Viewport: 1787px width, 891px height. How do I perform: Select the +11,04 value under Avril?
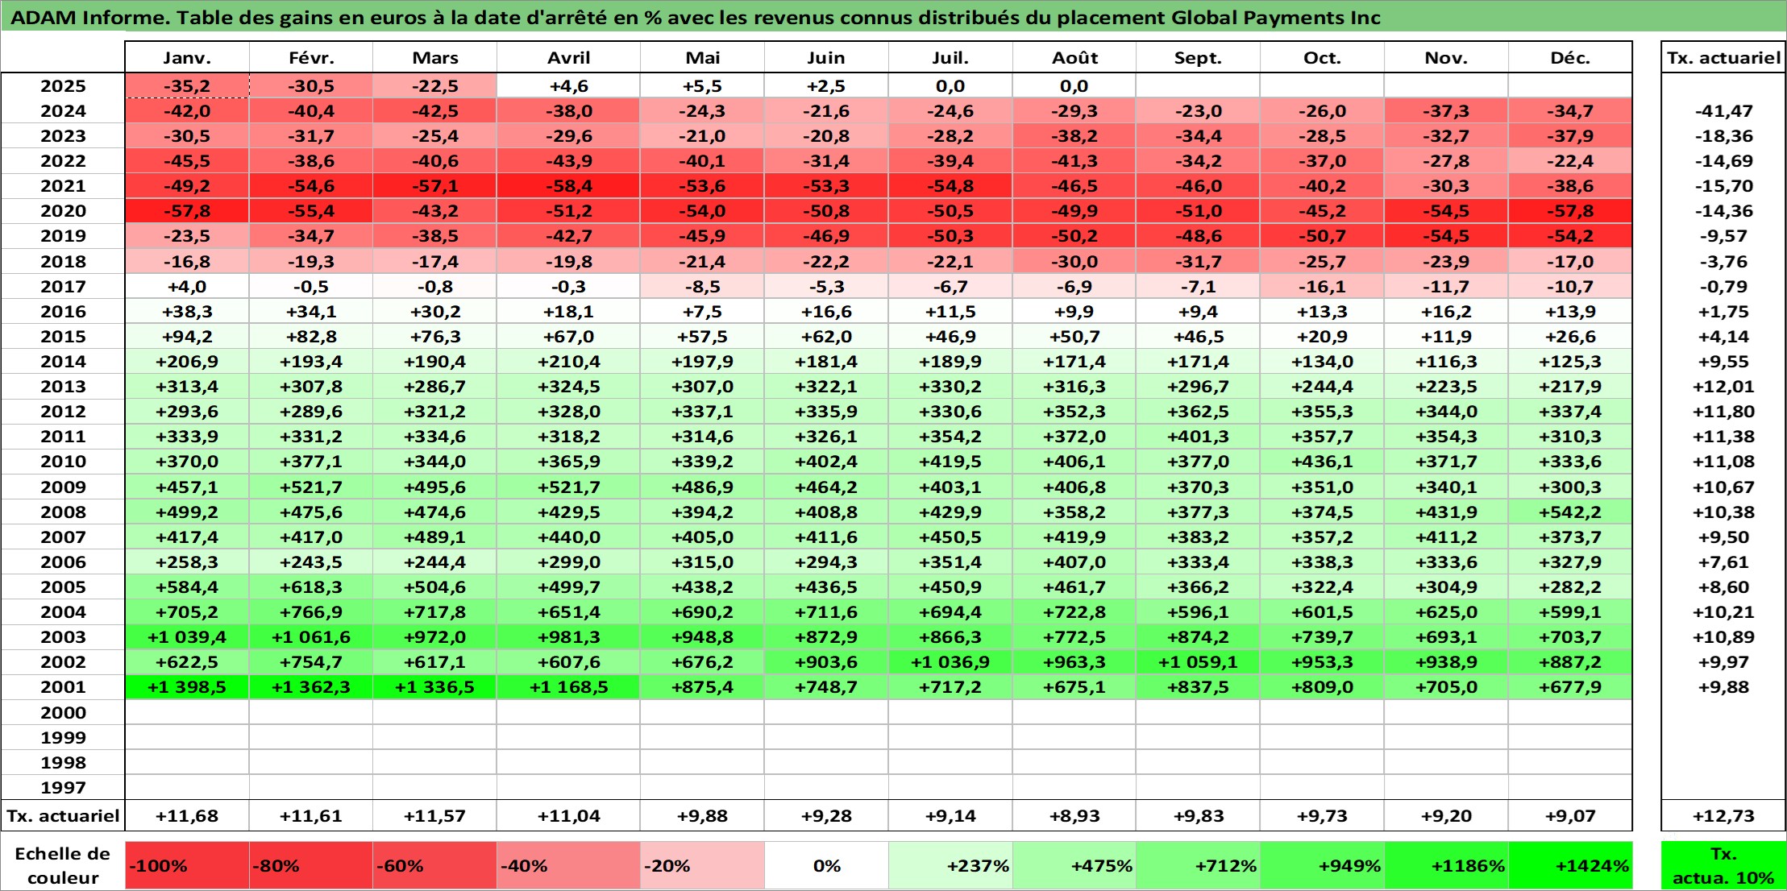tap(568, 816)
